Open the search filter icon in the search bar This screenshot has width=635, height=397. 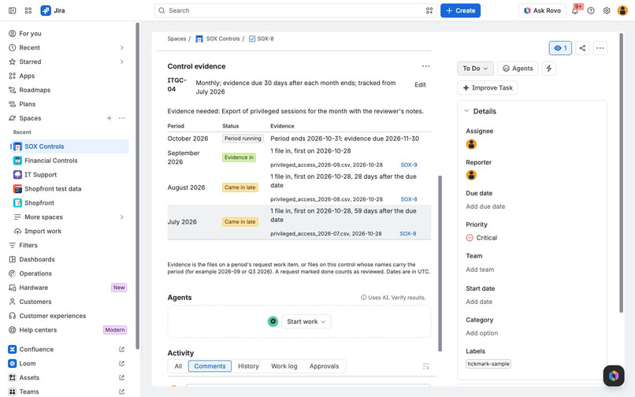tap(429, 10)
